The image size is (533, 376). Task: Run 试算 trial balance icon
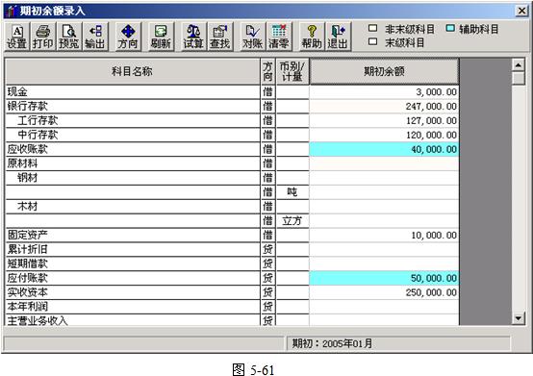click(x=193, y=37)
